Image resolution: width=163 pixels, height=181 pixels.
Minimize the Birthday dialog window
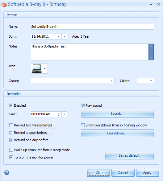(151, 5)
